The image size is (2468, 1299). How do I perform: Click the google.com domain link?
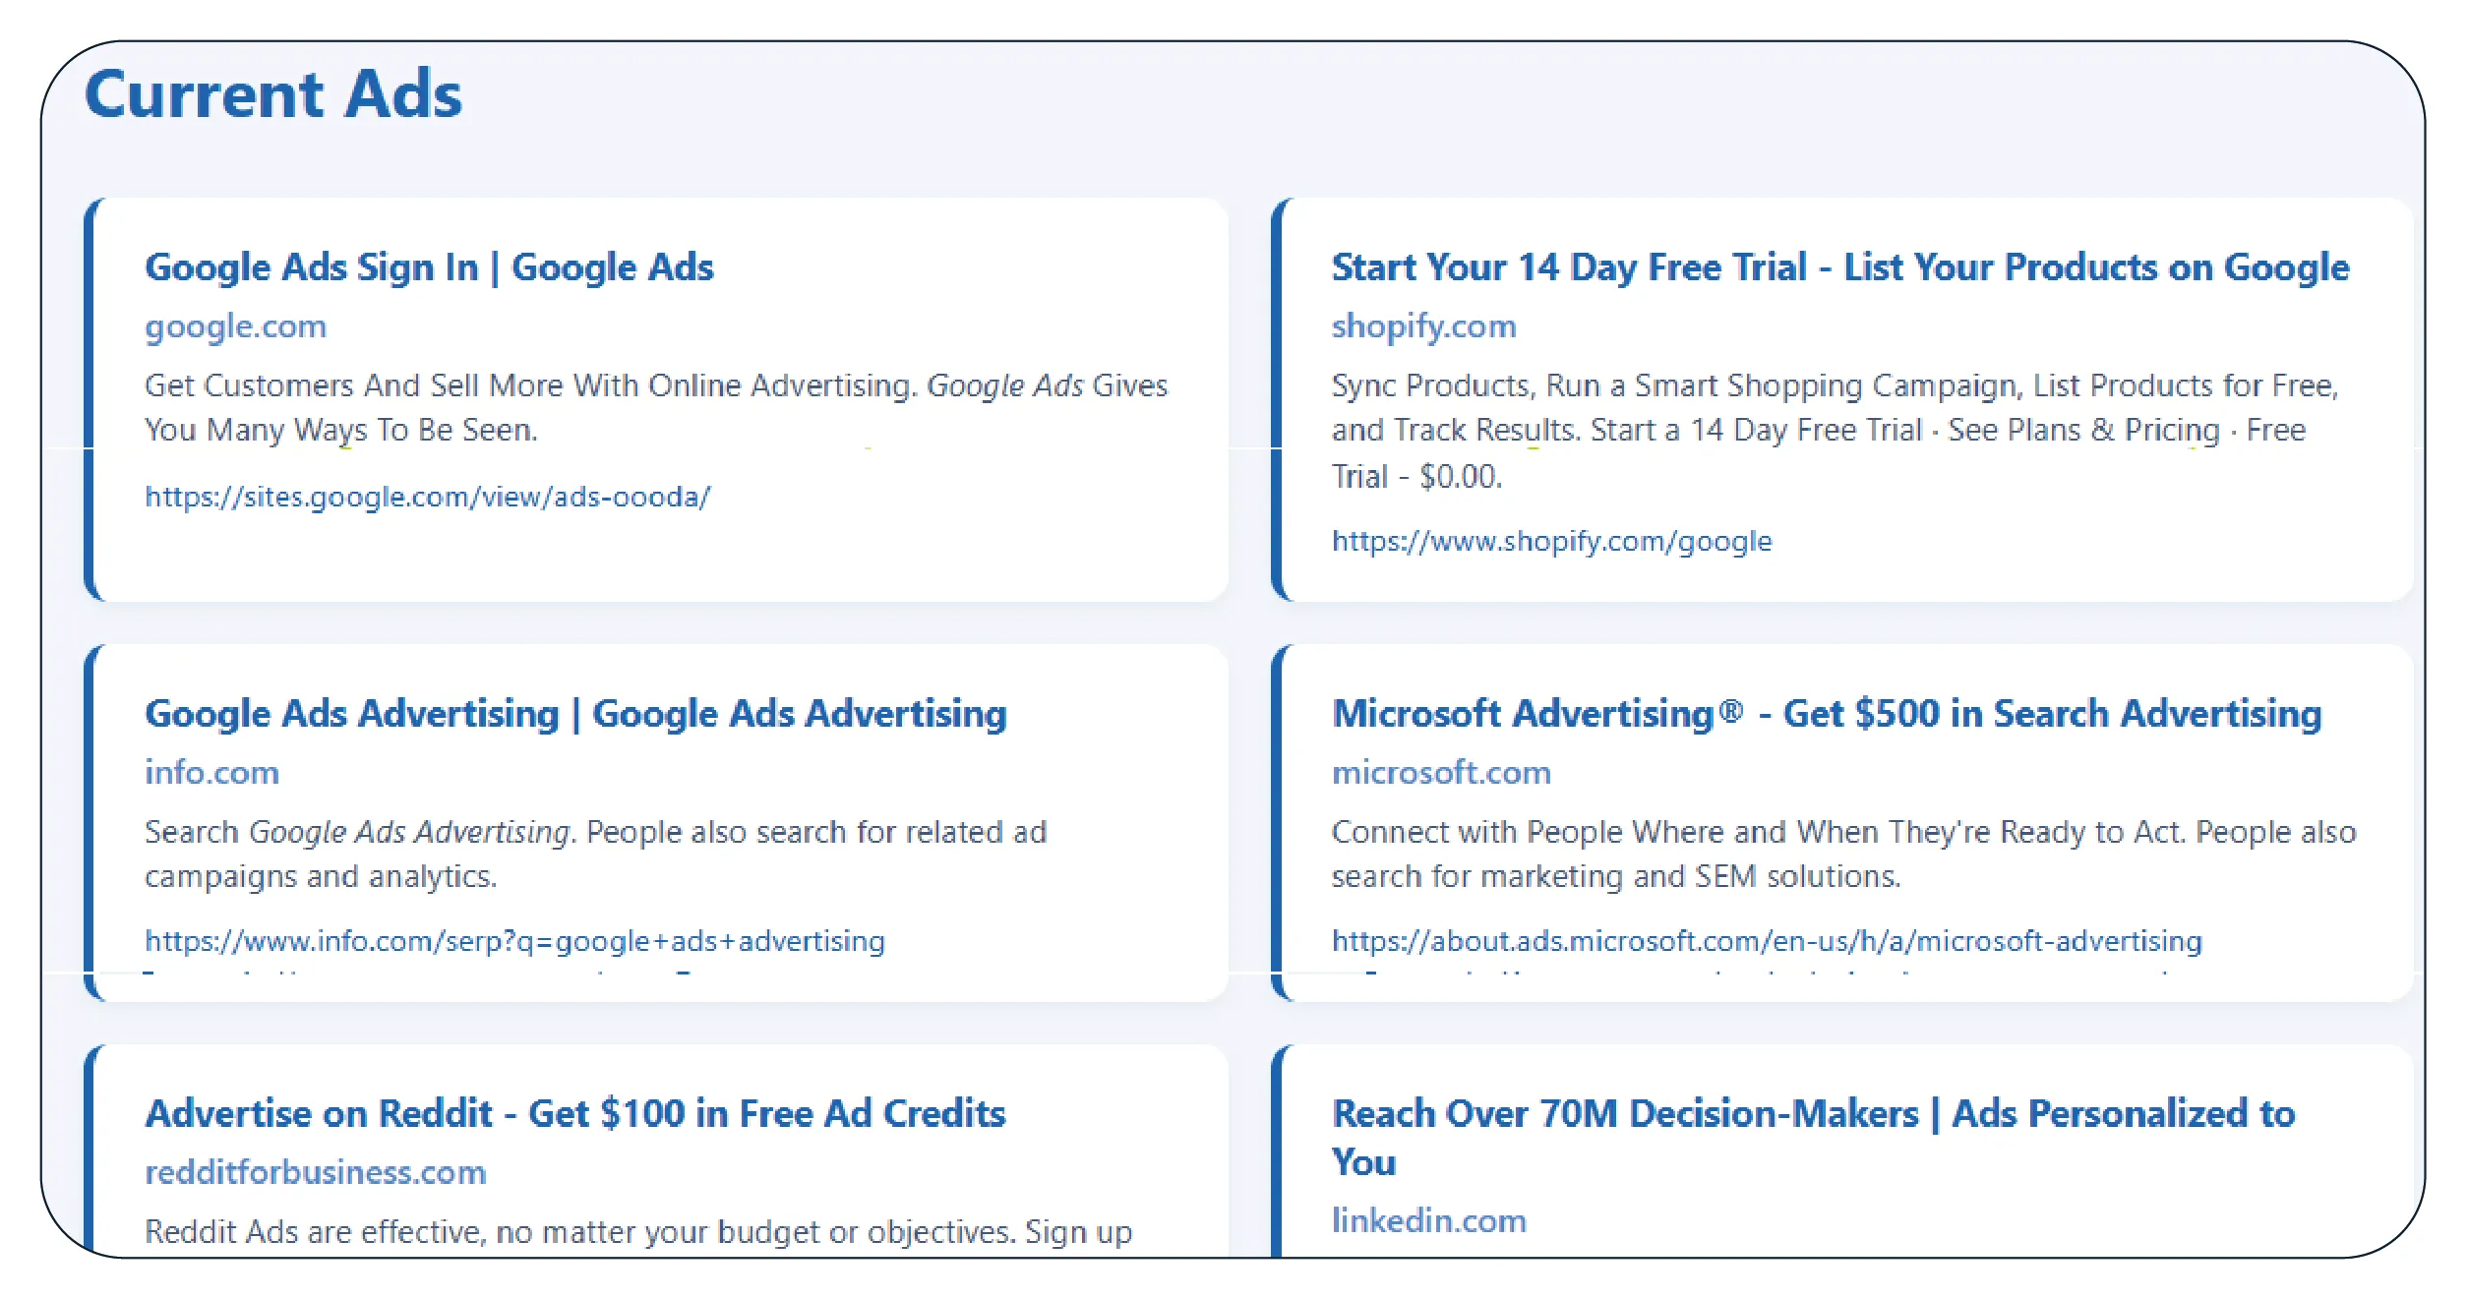click(235, 326)
